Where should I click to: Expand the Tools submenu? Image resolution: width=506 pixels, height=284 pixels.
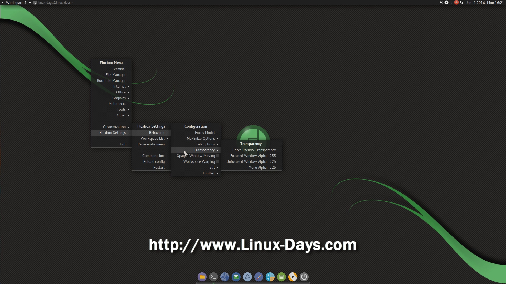tap(111, 109)
